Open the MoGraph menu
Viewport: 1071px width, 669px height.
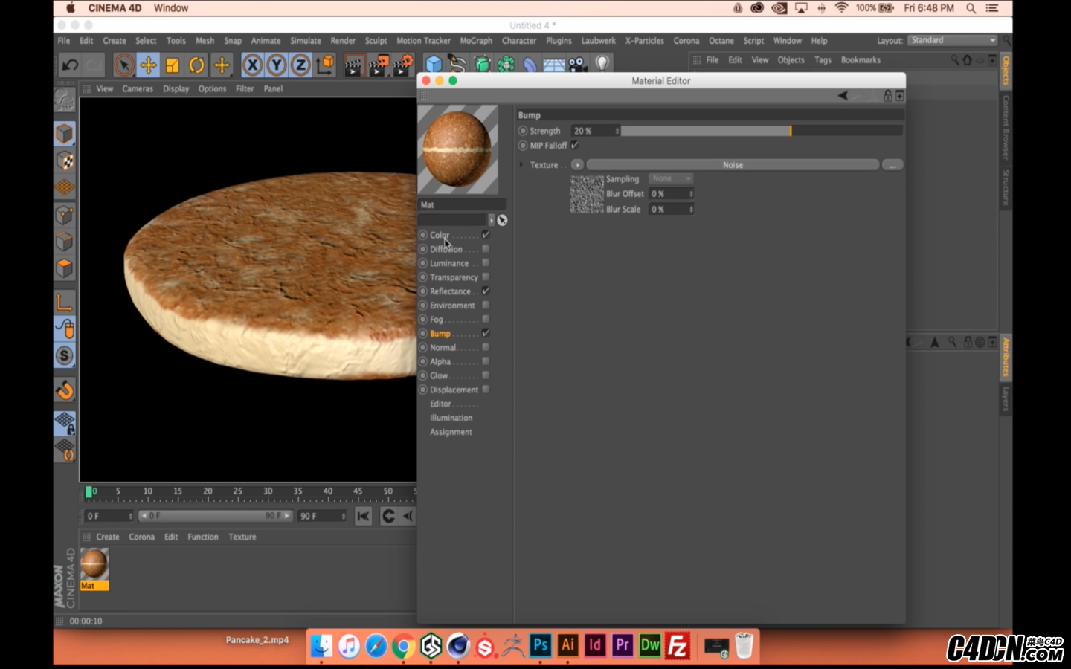476,41
